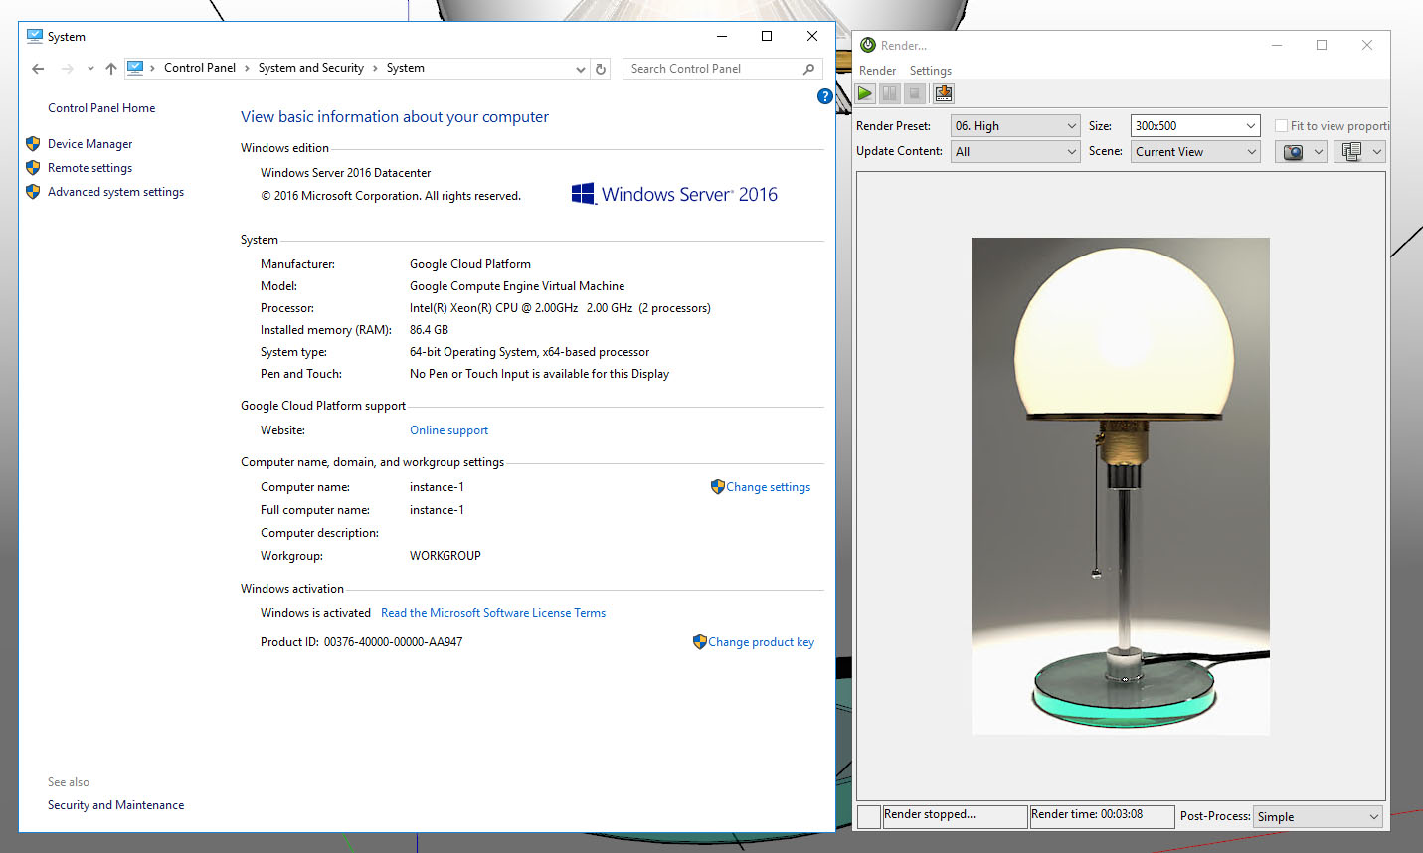Open Control Panel Home link
Screen dimensions: 1423x853
[x=101, y=108]
